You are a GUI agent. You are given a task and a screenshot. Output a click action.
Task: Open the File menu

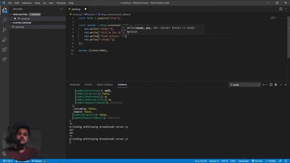tap(10, 3)
